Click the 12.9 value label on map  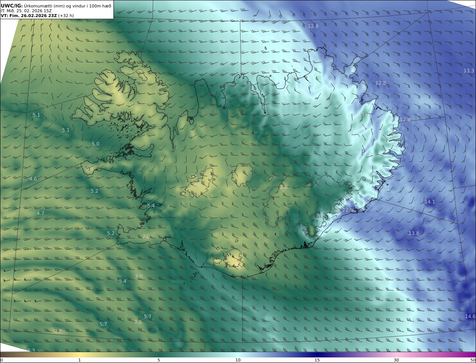(313, 26)
